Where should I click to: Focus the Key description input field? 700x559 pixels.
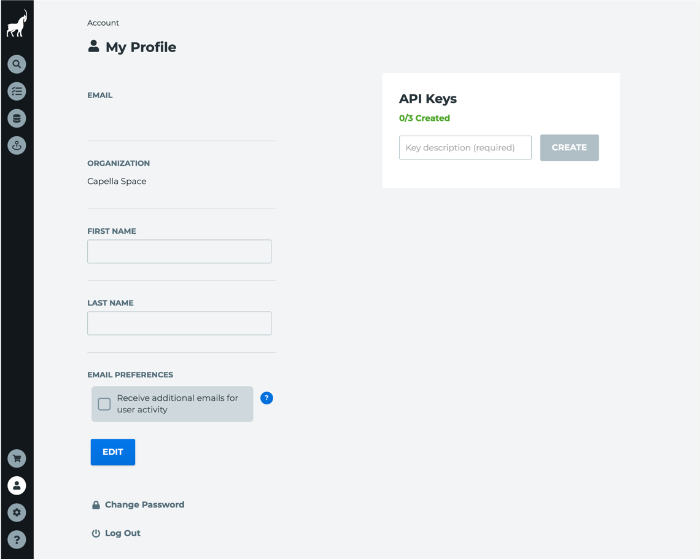465,148
